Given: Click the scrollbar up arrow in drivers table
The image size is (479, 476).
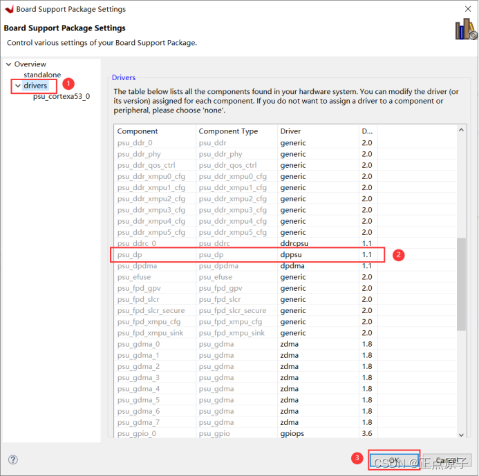Looking at the screenshot, I should pos(461,130).
